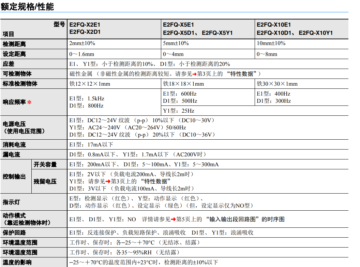Click the Y1型: 25Hz value

click(179, 111)
